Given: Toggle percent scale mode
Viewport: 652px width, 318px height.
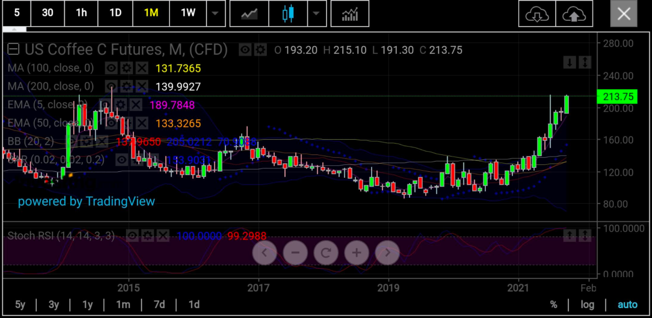Looking at the screenshot, I should [x=554, y=304].
